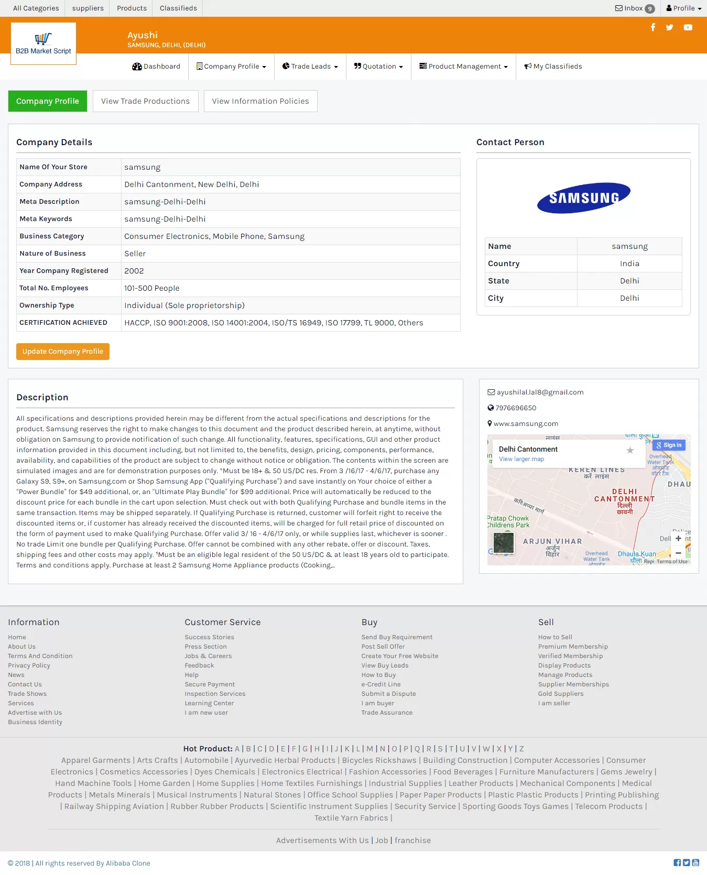Open the Twitter icon in orange header
The height and width of the screenshot is (875, 707).
[x=669, y=27]
